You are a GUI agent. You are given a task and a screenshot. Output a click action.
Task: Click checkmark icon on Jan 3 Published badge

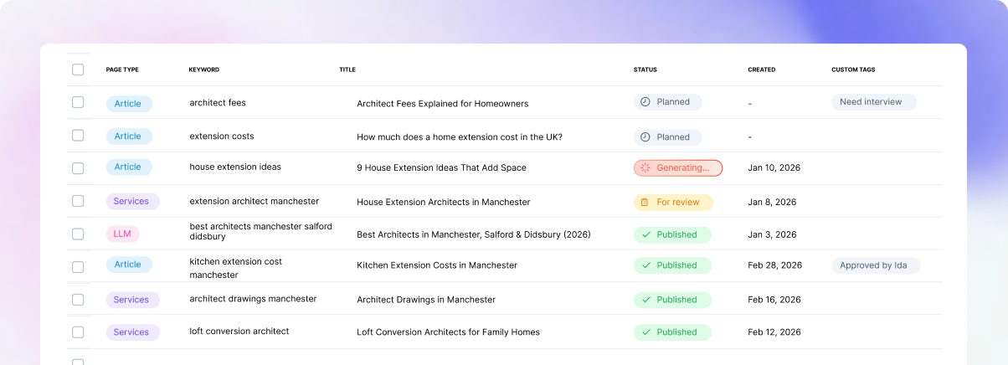(645, 235)
